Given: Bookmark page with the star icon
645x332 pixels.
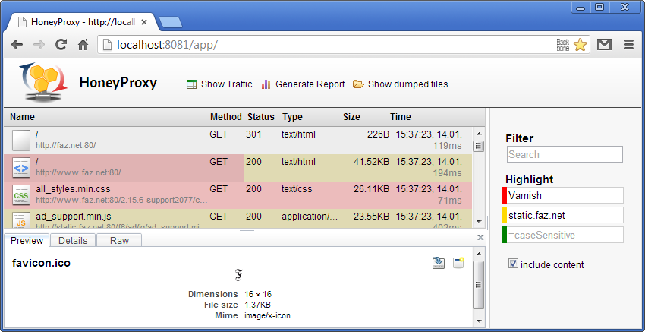Looking at the screenshot, I should point(580,45).
